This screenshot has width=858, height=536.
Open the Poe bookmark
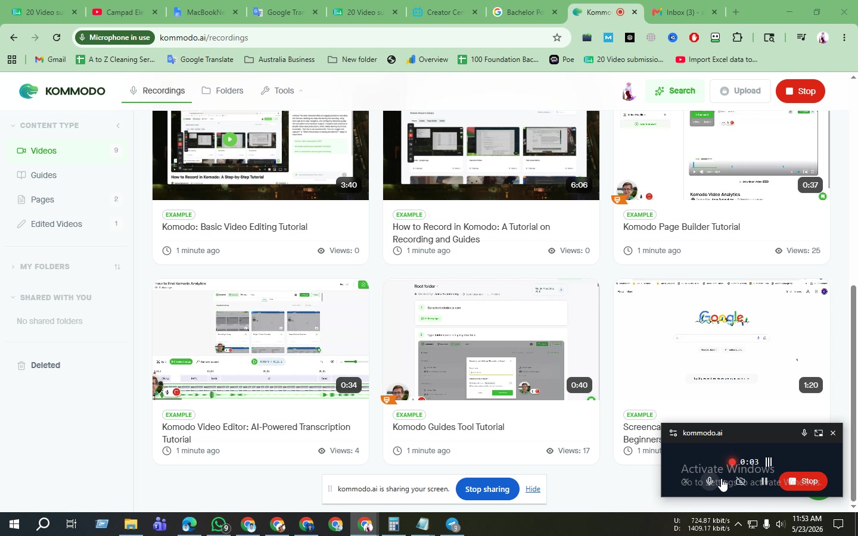[x=562, y=60]
